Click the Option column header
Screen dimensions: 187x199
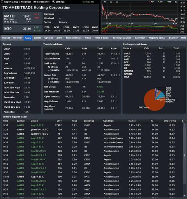click(34, 121)
